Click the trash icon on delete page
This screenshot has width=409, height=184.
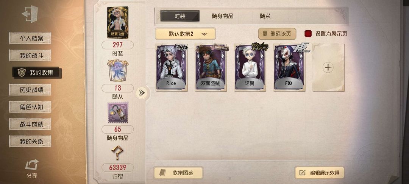click(265, 34)
